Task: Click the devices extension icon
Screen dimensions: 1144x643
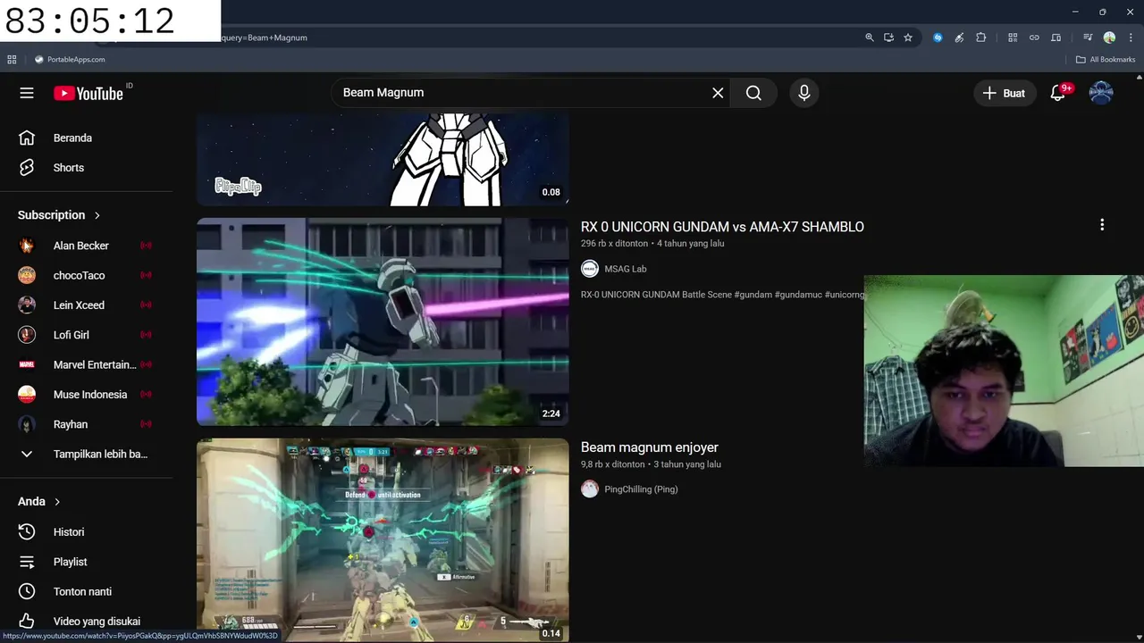Action: pyautogui.click(x=1056, y=38)
